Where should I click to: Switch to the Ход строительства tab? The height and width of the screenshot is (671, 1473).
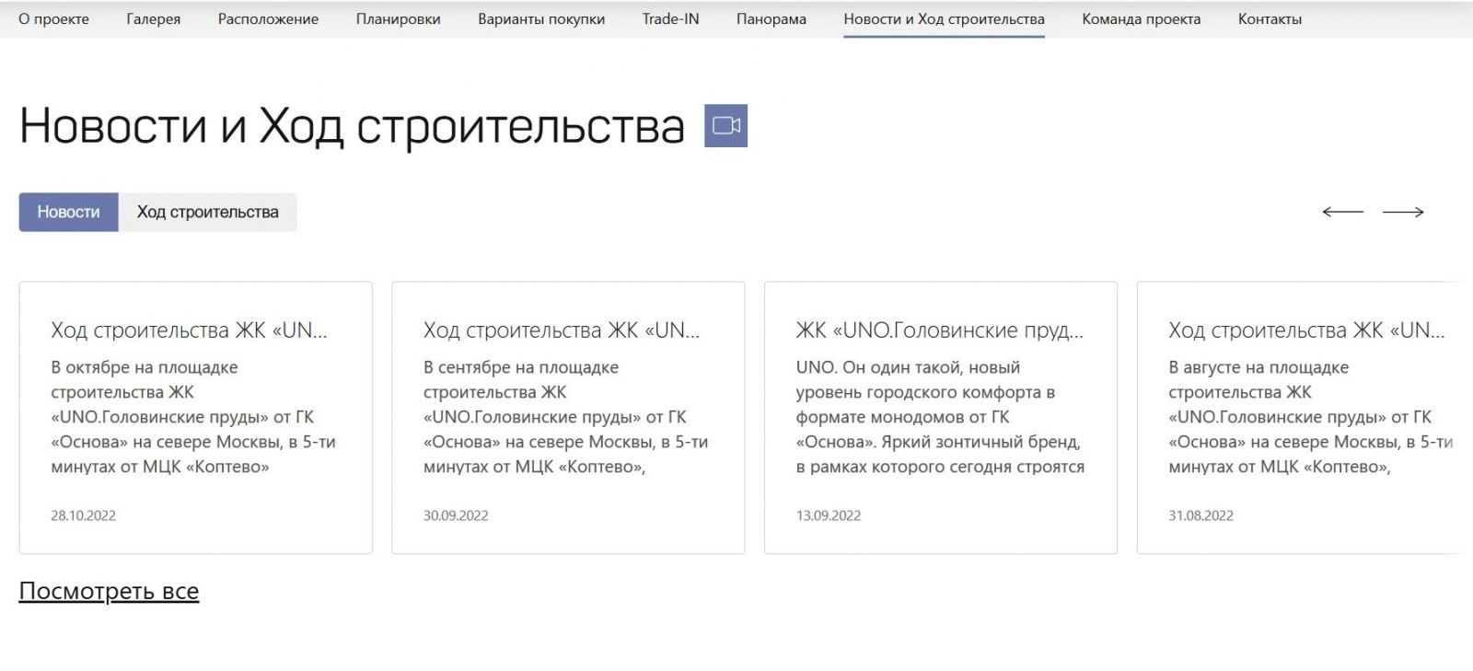tap(208, 212)
